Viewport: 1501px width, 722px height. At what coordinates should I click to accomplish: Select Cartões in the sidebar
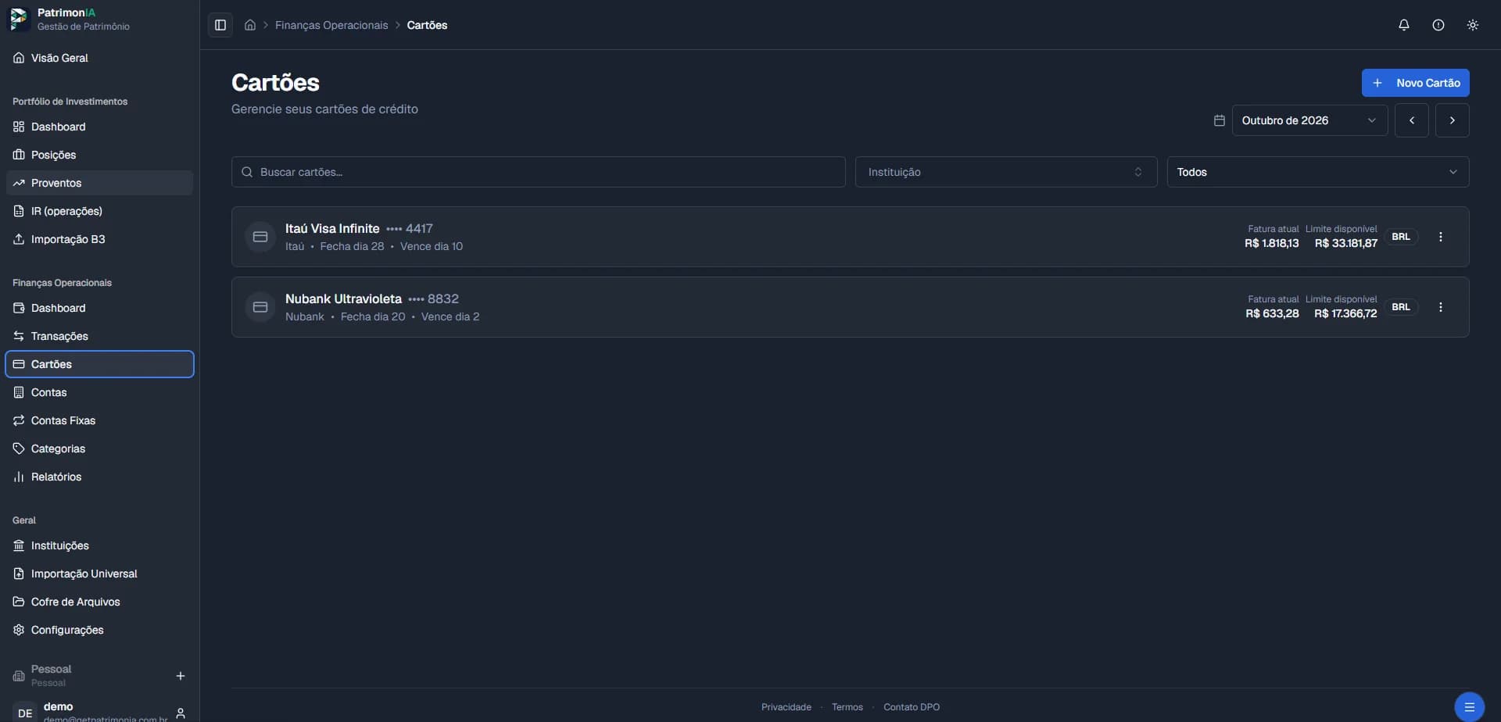(x=99, y=364)
